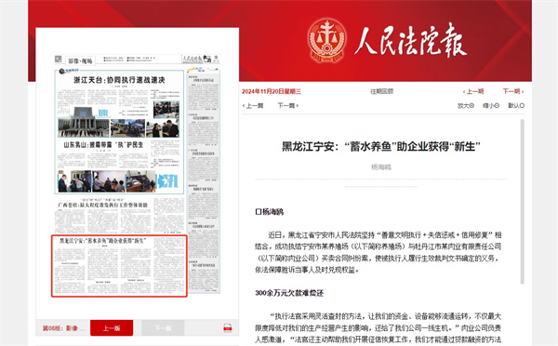
Task: Click the article vertical scrollbar
Action: (x=522, y=202)
